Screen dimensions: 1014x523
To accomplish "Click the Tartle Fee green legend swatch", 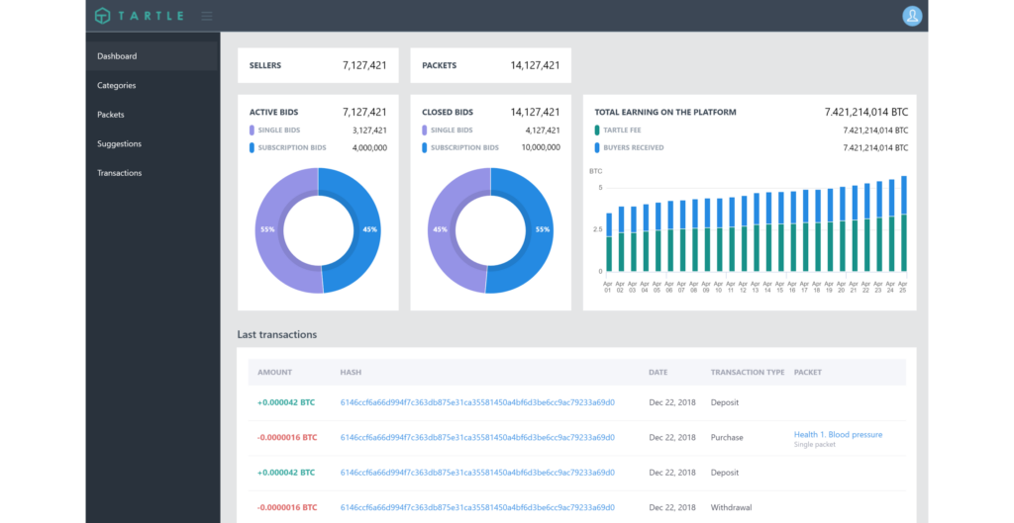I will click(597, 131).
